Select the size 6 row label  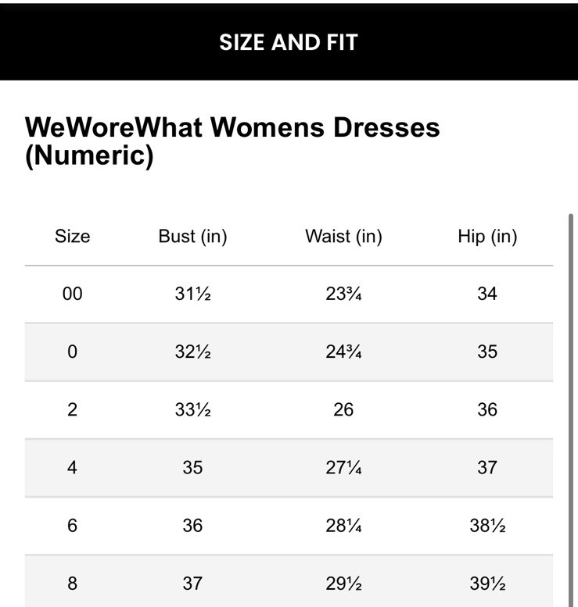(72, 525)
